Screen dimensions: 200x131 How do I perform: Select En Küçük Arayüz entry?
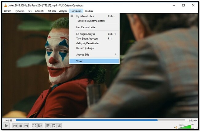click(94, 34)
